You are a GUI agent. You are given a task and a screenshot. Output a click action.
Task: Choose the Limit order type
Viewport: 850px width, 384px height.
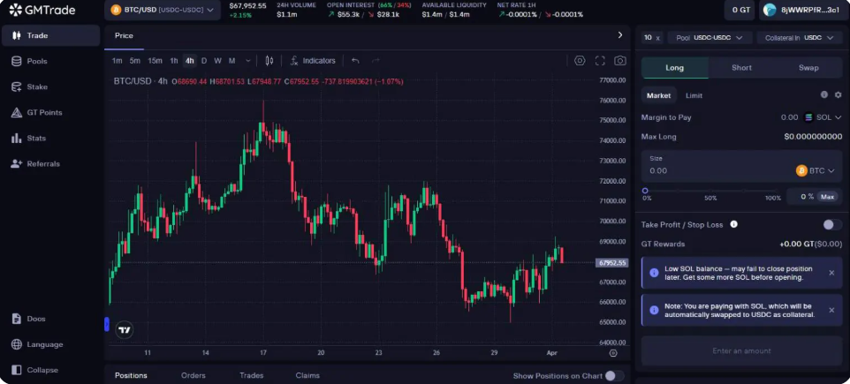[x=694, y=95]
